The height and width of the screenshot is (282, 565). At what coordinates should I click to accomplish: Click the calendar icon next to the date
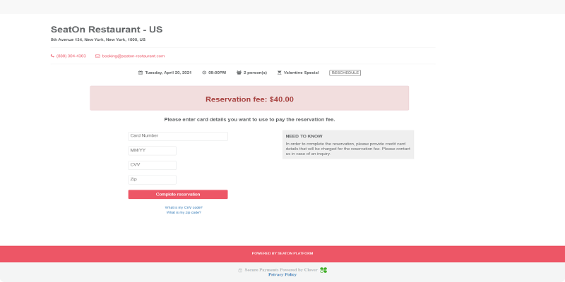(141, 73)
